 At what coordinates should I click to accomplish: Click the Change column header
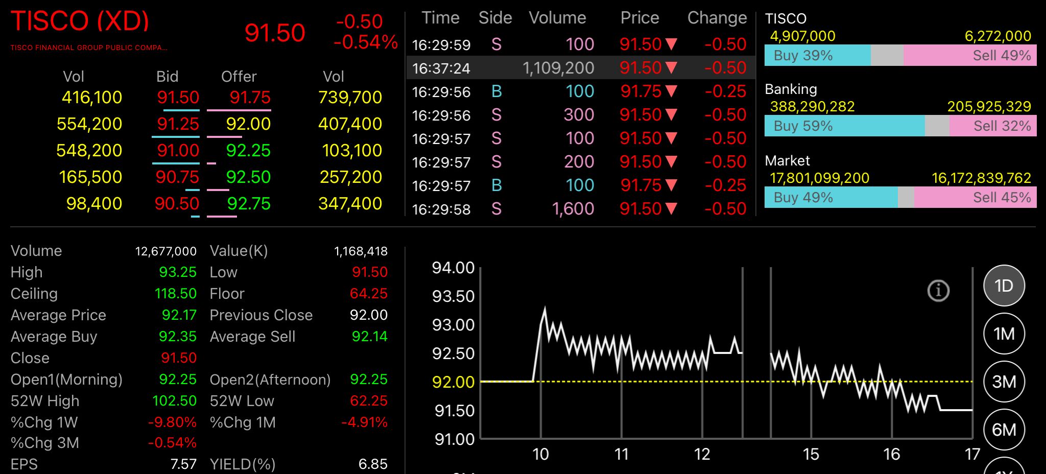(x=717, y=18)
